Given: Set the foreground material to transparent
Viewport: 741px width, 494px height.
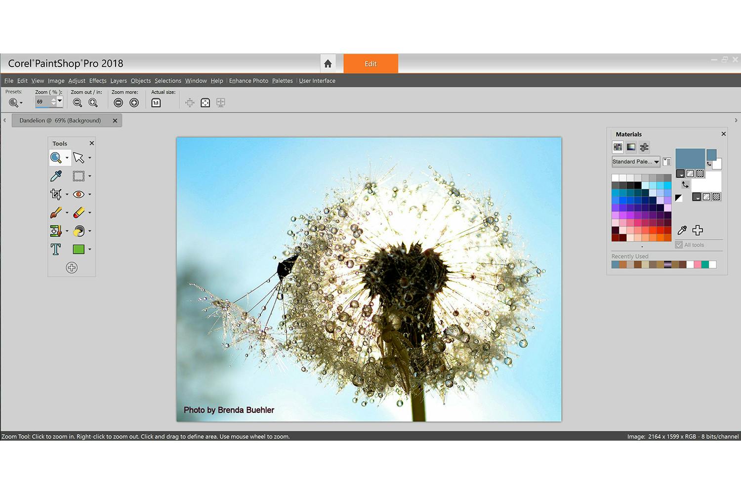Looking at the screenshot, I should coord(700,173).
